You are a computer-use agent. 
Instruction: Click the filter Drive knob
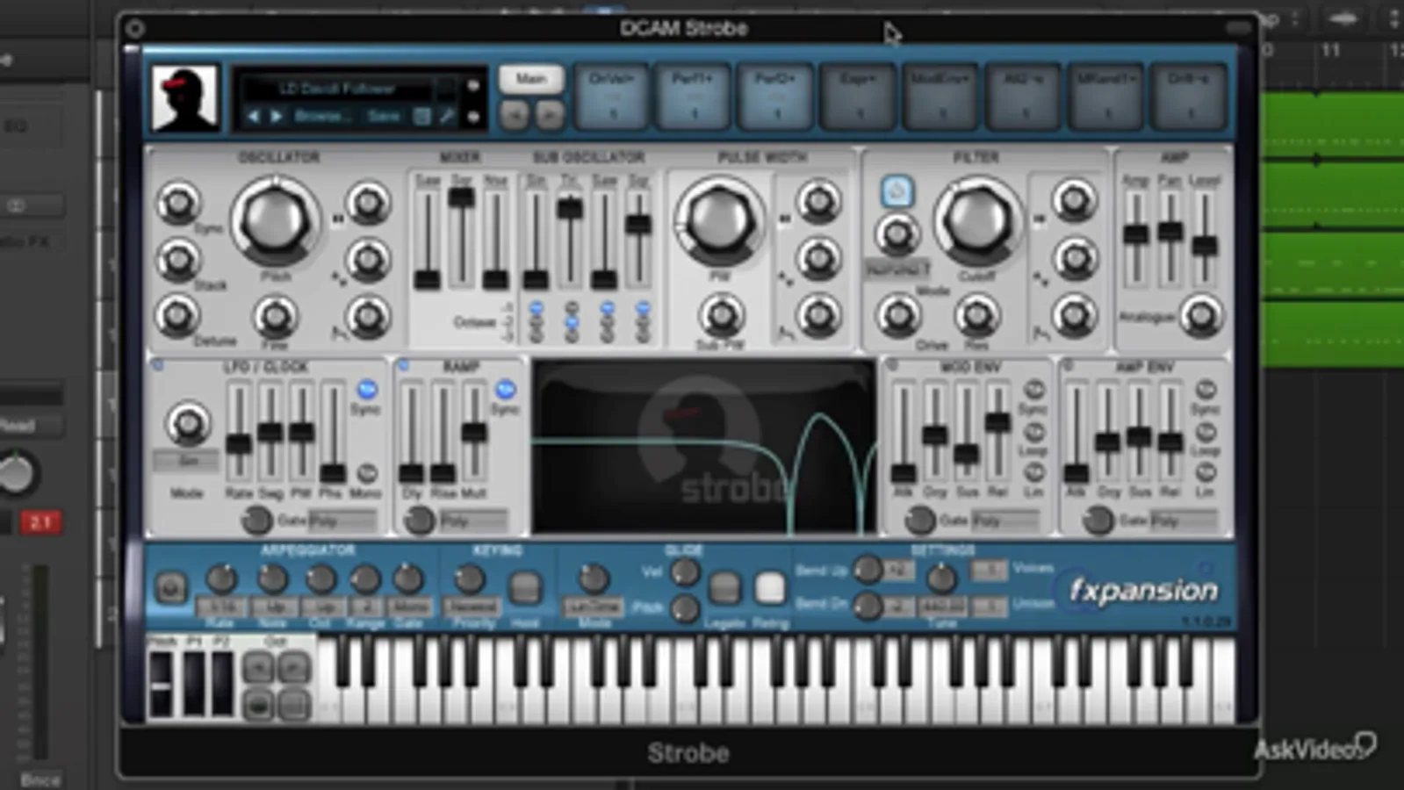click(x=897, y=315)
